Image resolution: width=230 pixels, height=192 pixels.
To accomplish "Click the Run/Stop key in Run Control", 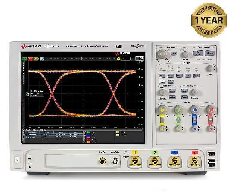I will coord(198,53).
